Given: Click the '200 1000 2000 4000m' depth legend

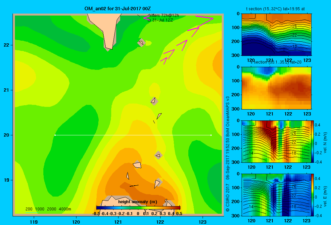Looking at the screenshot, I should (48, 209).
